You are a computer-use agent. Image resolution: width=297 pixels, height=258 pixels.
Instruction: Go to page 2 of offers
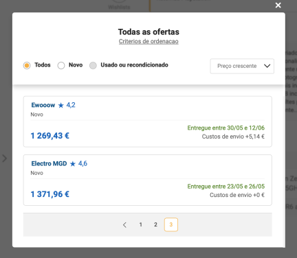(155, 224)
